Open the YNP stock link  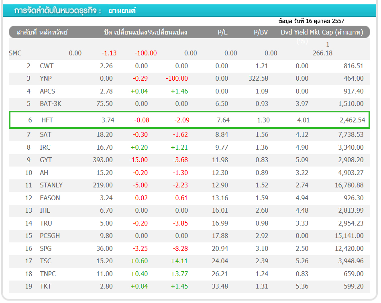(46, 79)
